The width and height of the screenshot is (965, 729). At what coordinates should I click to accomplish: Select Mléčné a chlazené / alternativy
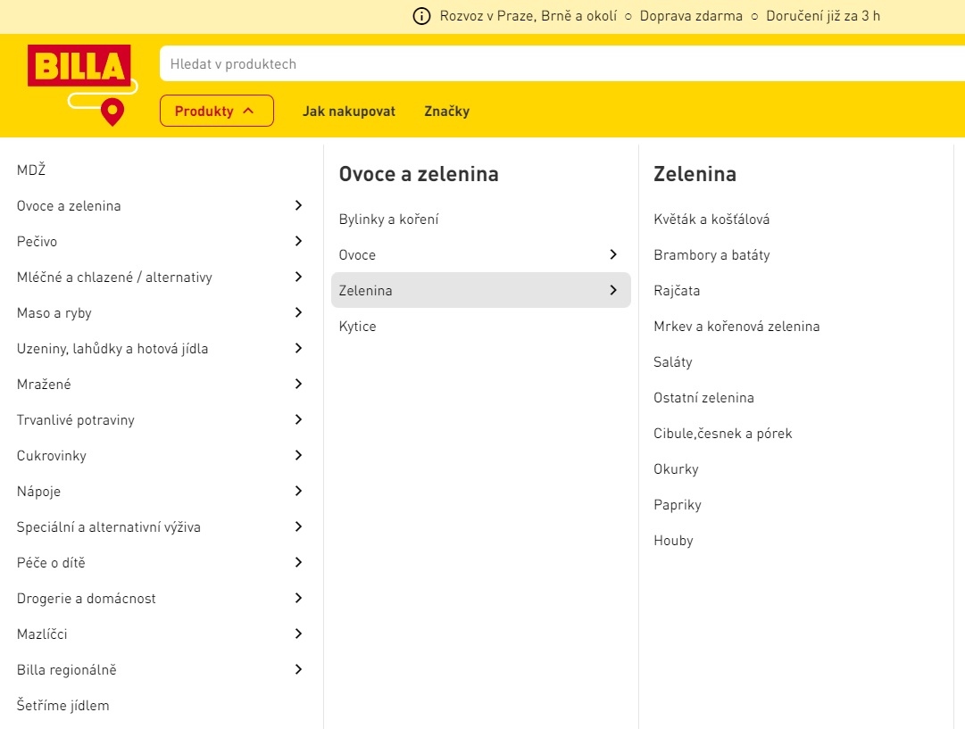[114, 277]
